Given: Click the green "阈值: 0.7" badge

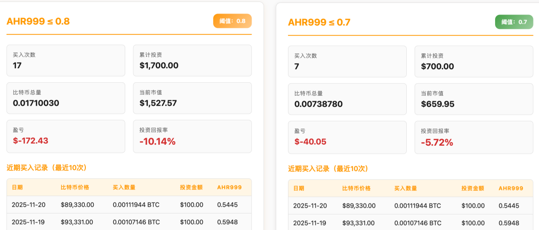Looking at the screenshot, I should click(514, 22).
